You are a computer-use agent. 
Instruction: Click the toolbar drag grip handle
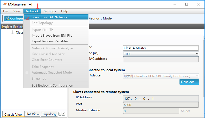tap(3, 18)
